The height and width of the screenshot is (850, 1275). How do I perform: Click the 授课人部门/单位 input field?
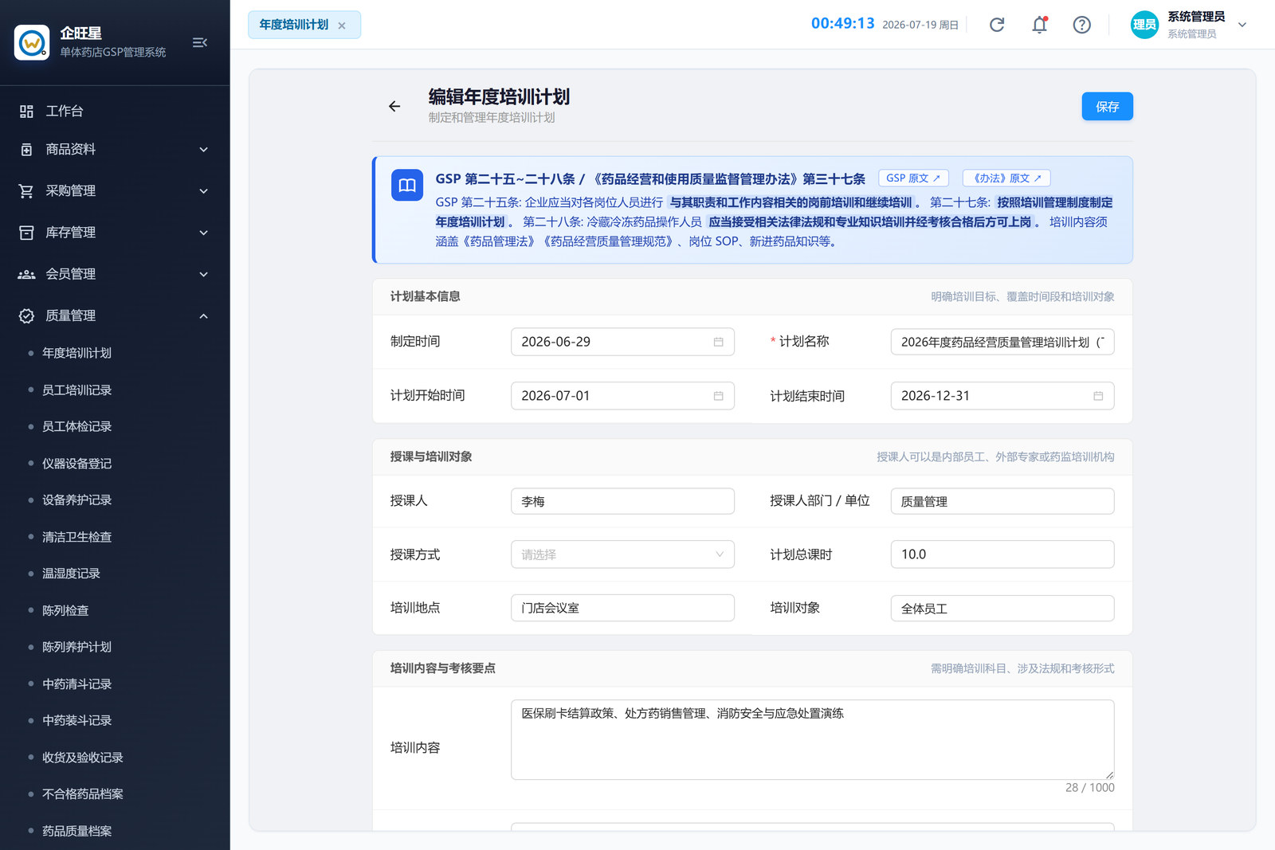1002,501
